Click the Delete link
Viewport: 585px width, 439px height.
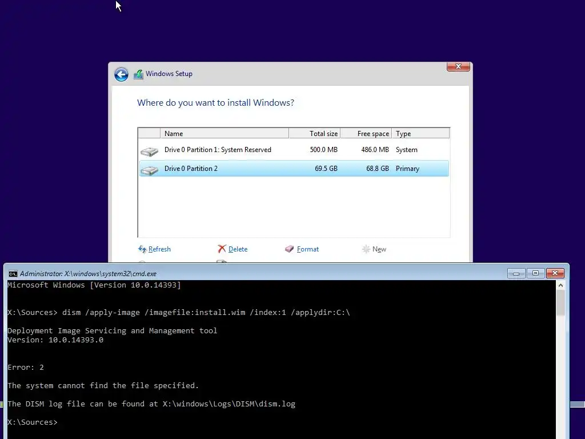click(x=238, y=249)
